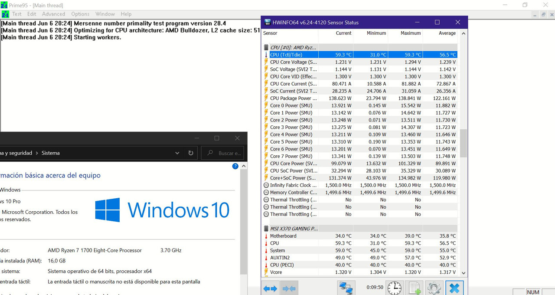Open the Test menu in Prime95
The height and width of the screenshot is (295, 555).
click(x=17, y=14)
